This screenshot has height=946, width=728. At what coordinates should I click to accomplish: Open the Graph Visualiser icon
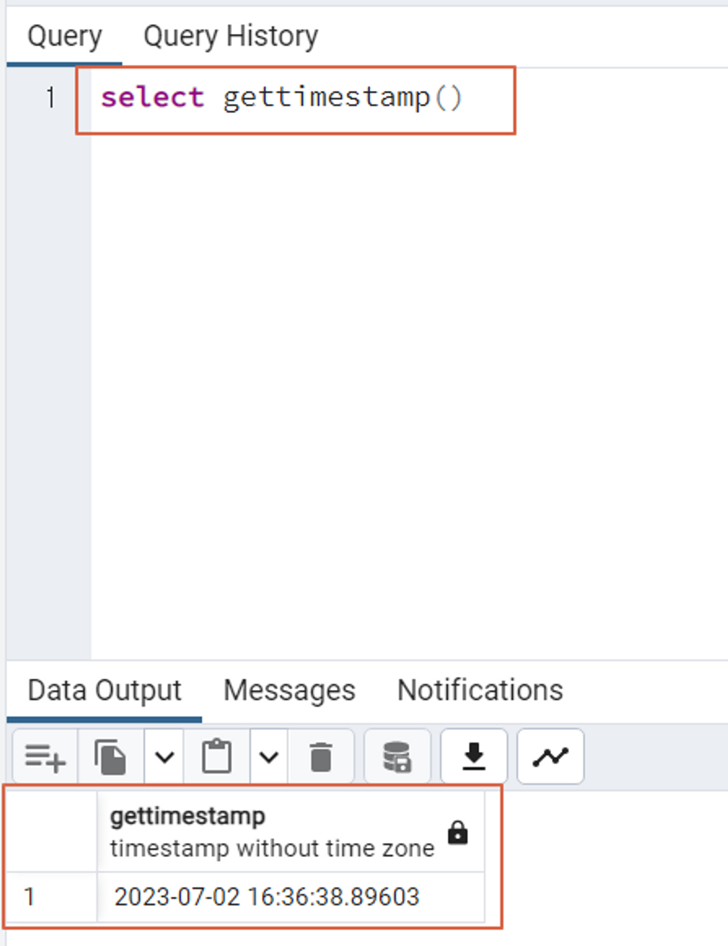click(x=550, y=757)
